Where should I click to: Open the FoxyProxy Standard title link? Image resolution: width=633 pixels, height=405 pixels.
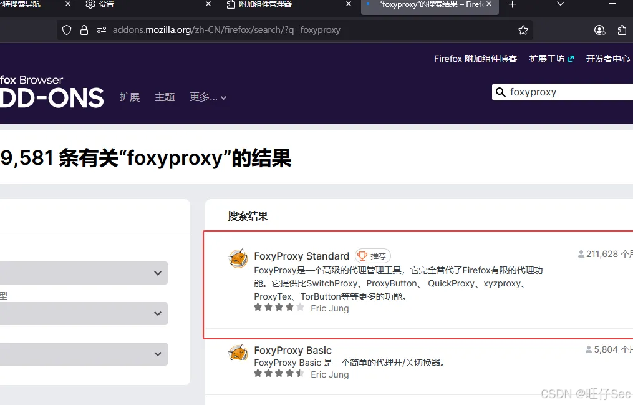302,256
